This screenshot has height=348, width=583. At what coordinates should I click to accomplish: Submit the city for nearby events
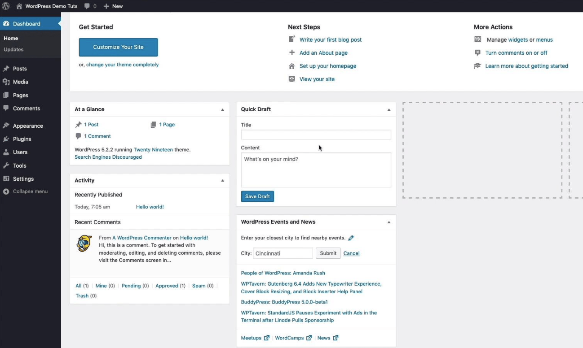tap(328, 253)
